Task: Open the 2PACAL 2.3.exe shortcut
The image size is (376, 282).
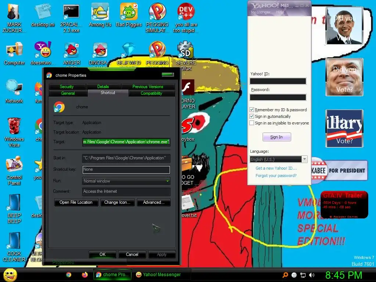Action: click(x=71, y=18)
